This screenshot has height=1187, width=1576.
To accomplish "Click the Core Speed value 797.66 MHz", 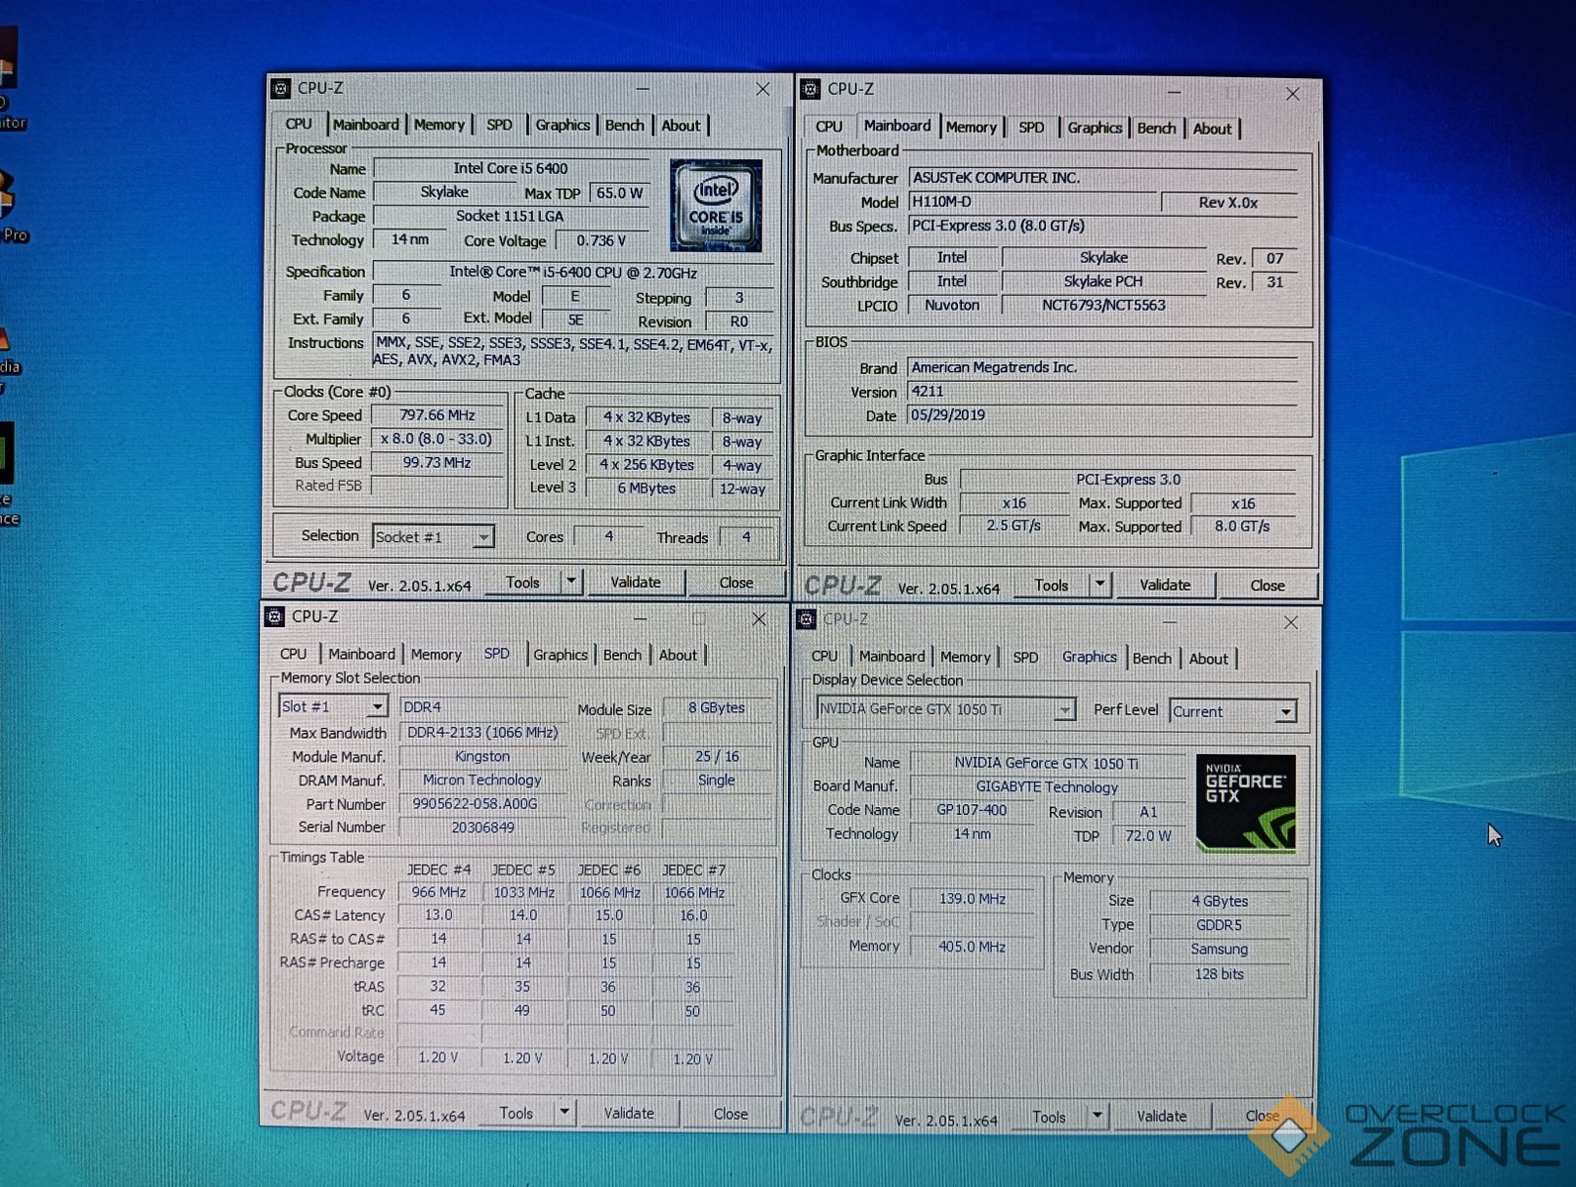I will pyautogui.click(x=437, y=415).
